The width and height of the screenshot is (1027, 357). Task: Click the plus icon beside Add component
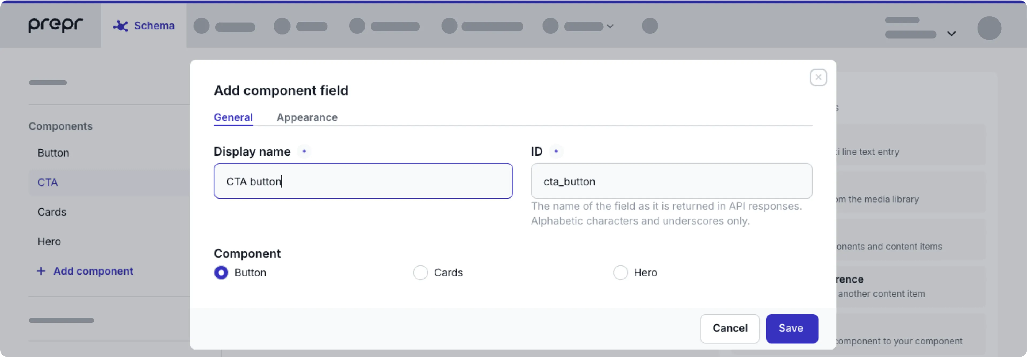(41, 271)
